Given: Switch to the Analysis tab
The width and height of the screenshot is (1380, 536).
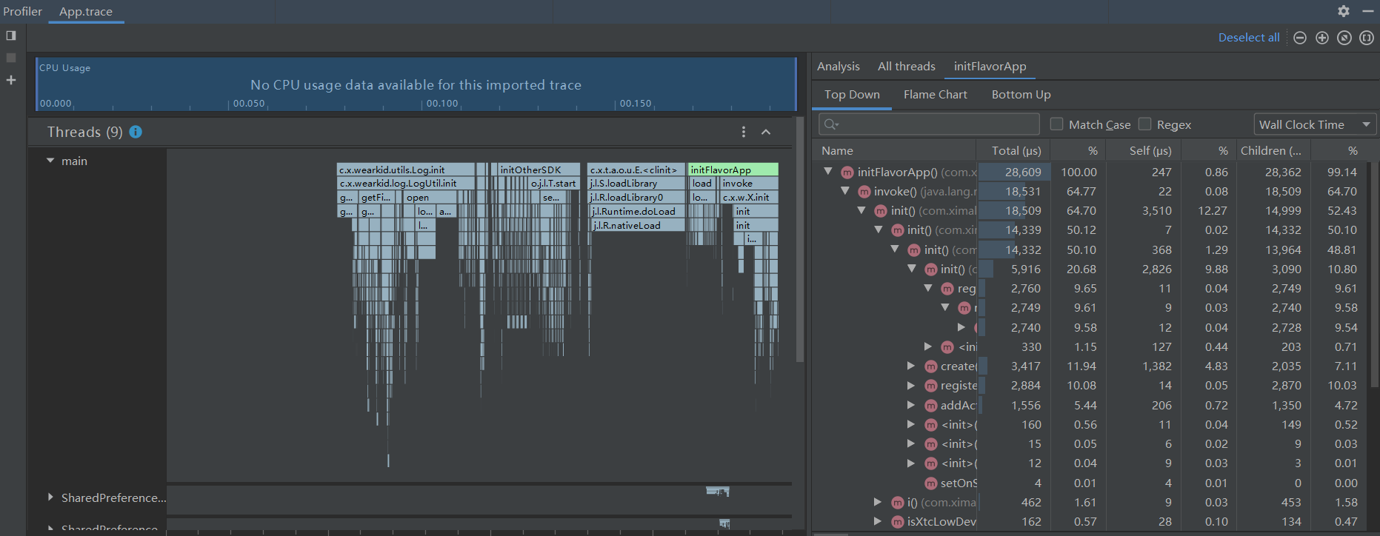Looking at the screenshot, I should [x=839, y=67].
